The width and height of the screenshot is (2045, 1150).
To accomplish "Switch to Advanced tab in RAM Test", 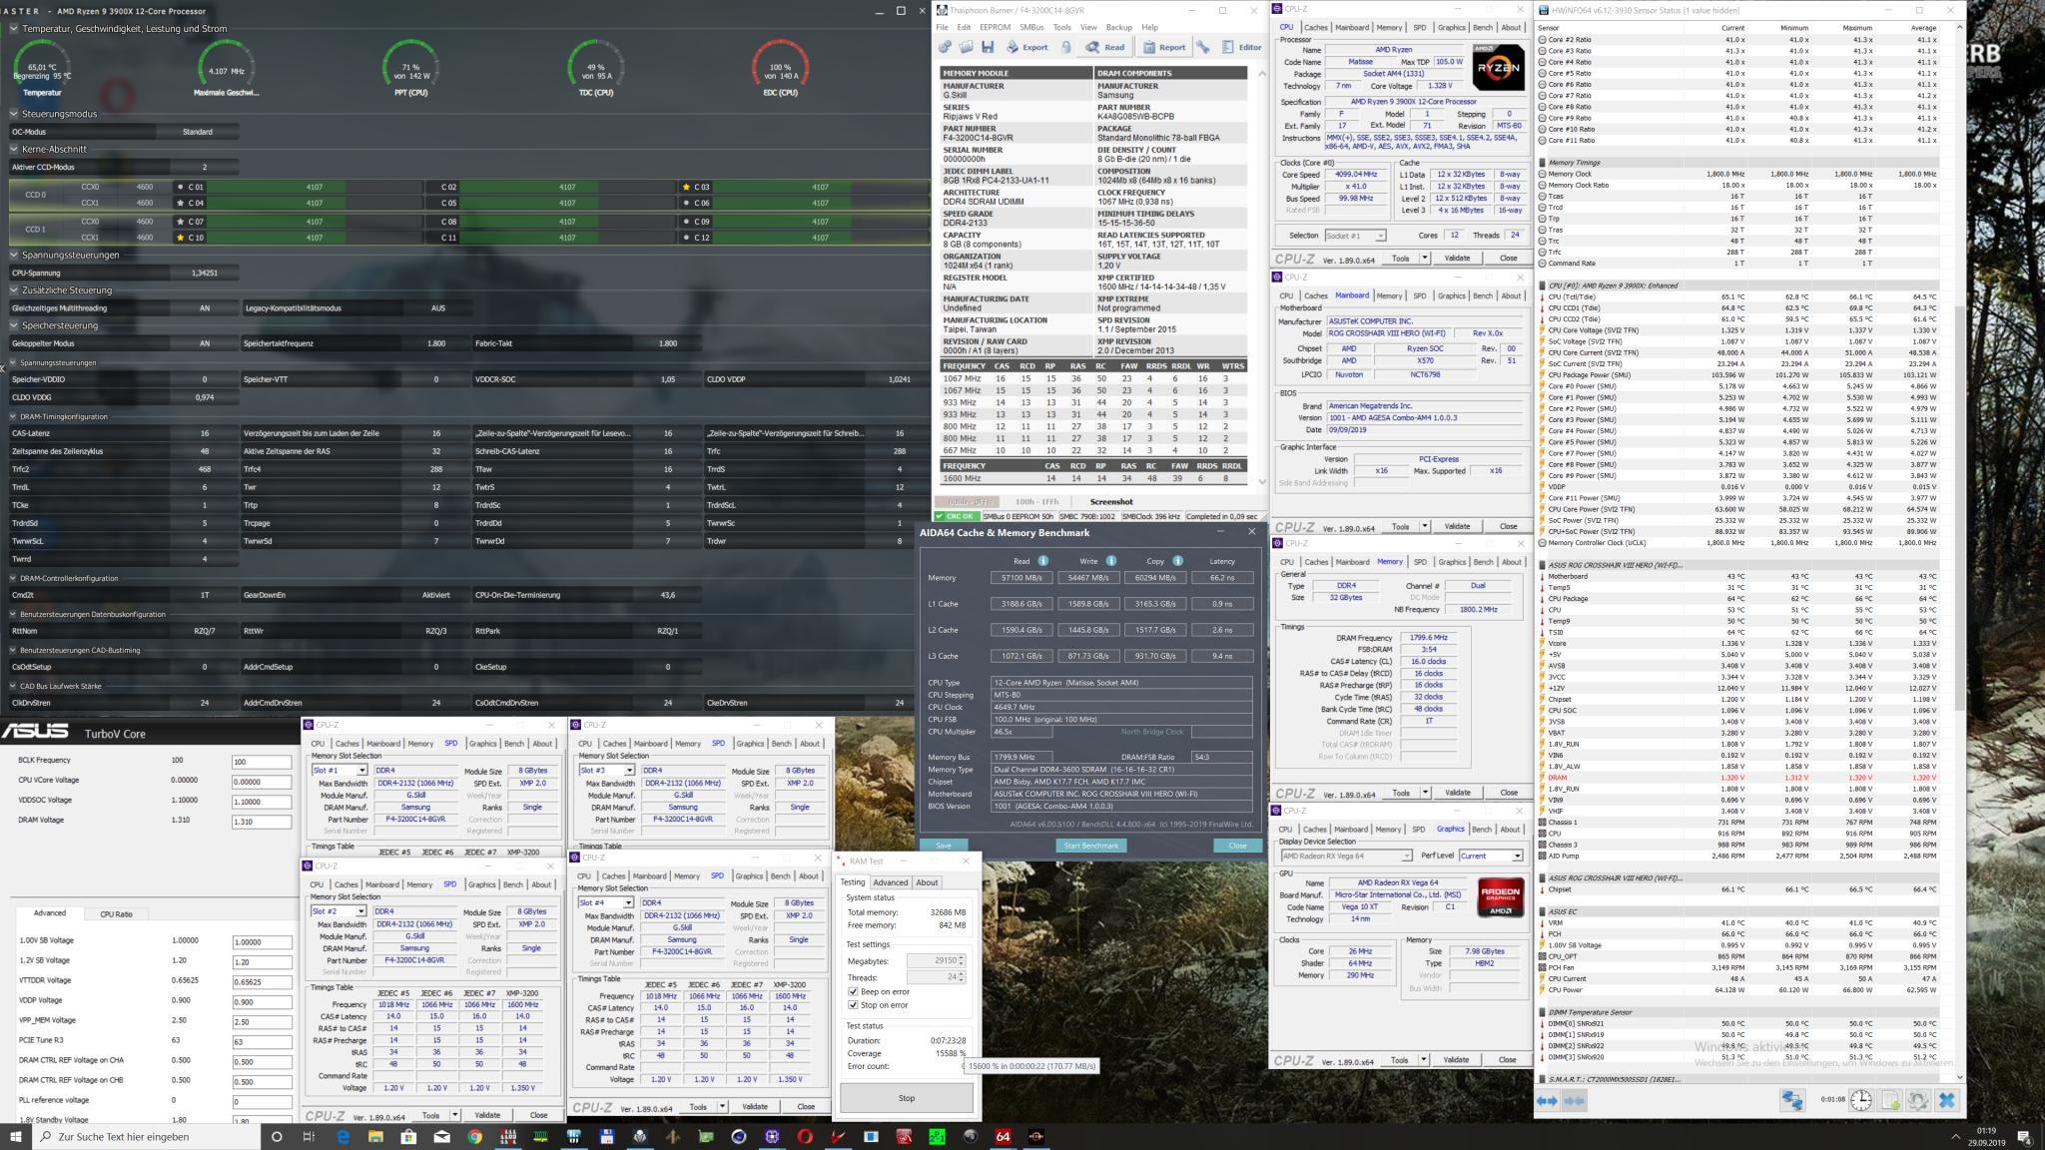I will coord(890,882).
